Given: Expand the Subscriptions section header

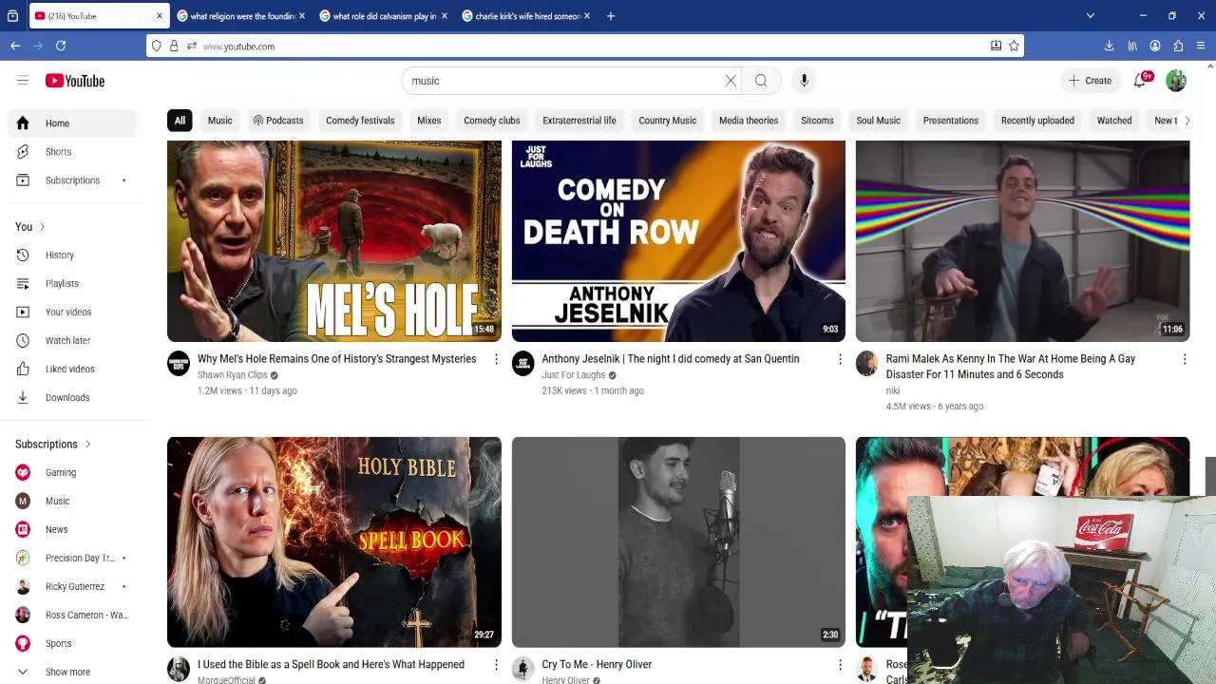Looking at the screenshot, I should point(53,445).
